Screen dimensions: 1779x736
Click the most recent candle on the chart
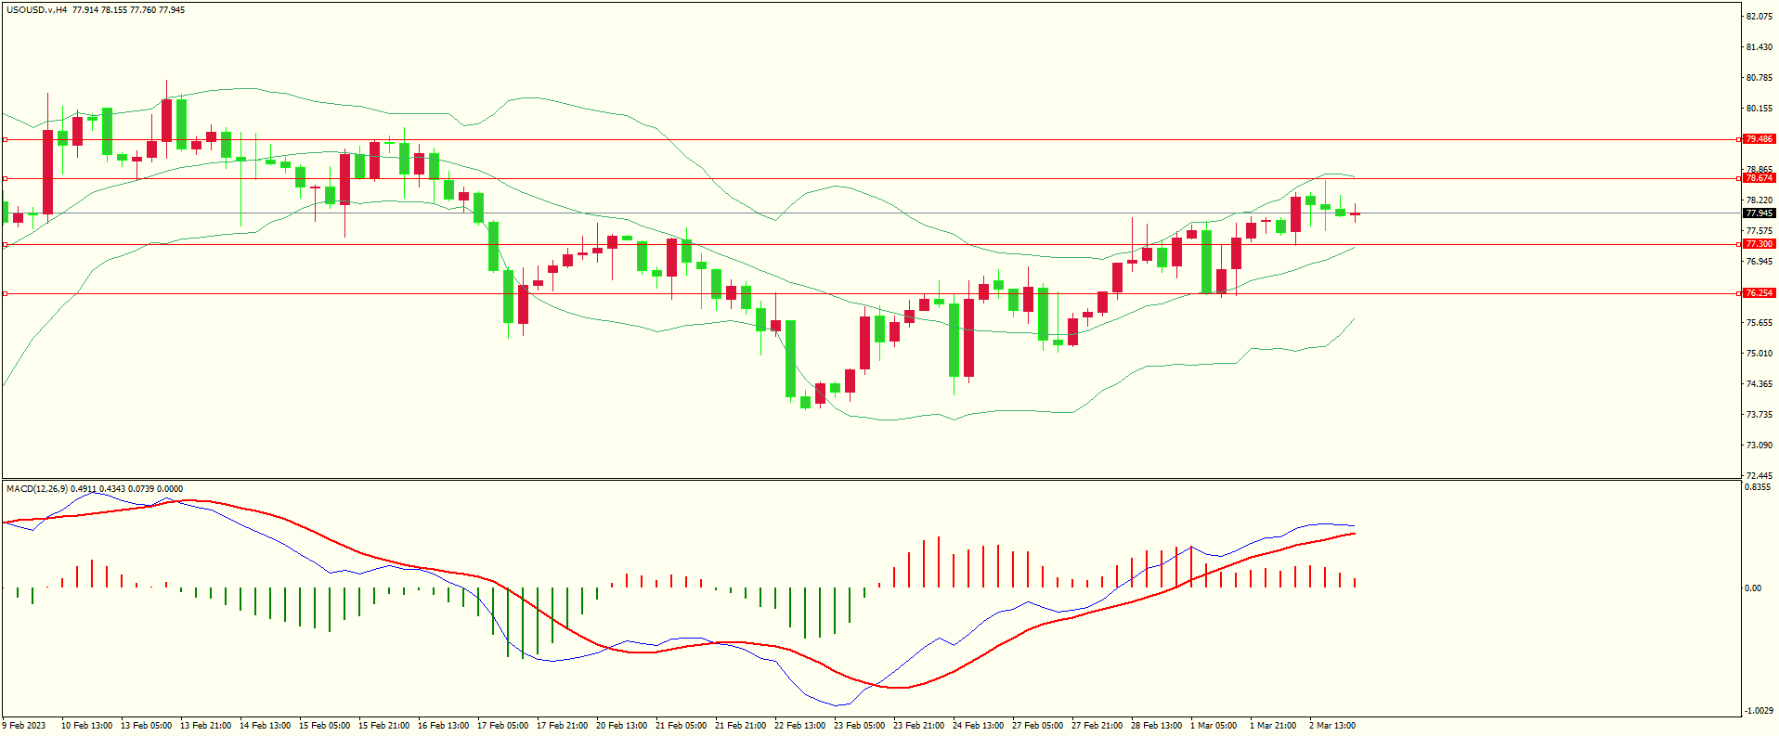tap(1356, 214)
